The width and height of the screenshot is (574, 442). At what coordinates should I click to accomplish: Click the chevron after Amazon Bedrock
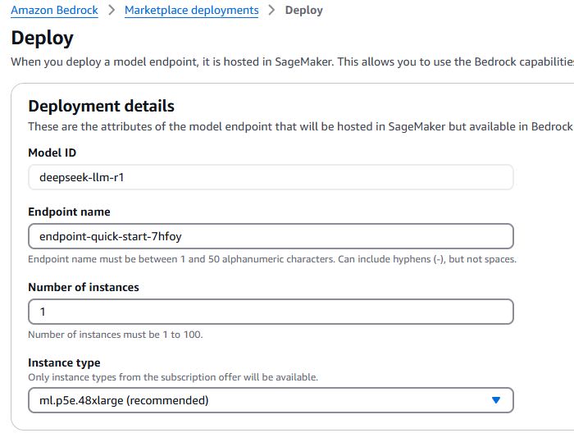pos(112,11)
